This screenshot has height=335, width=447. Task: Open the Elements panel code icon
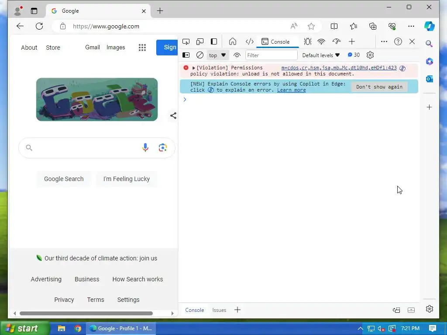point(249,41)
